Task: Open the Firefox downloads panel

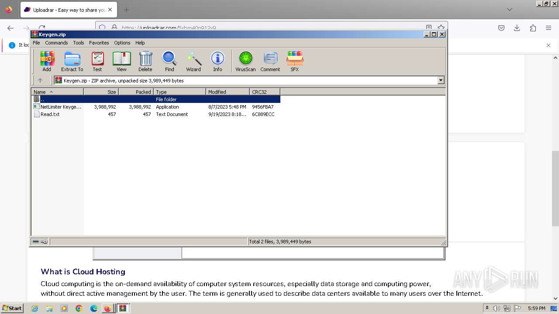Action: pyautogui.click(x=517, y=28)
